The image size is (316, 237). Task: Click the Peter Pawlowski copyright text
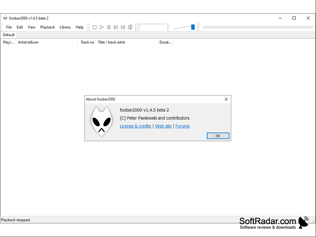coord(154,118)
